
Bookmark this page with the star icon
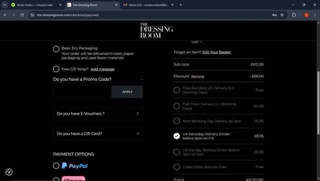[x=282, y=15]
